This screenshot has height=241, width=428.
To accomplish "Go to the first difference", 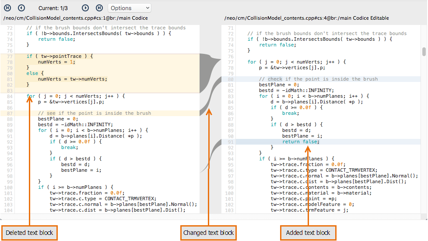I will tap(7, 8).
